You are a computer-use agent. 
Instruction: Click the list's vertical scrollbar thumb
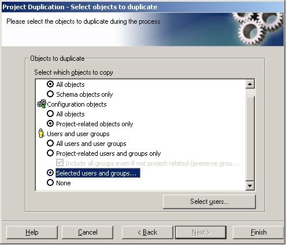coord(250,93)
